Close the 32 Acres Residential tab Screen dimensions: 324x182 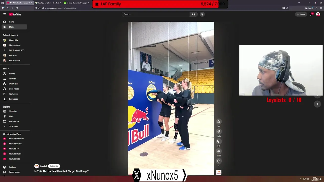(89, 3)
